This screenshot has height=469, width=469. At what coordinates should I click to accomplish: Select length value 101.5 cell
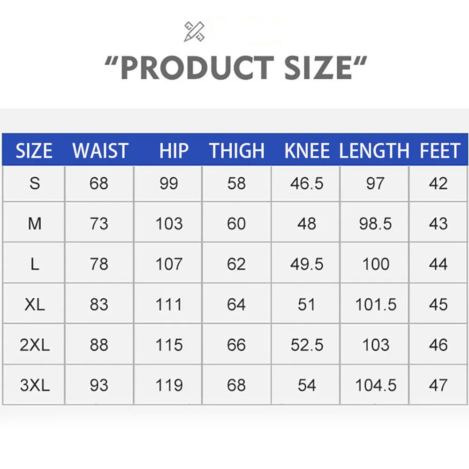pos(376,305)
